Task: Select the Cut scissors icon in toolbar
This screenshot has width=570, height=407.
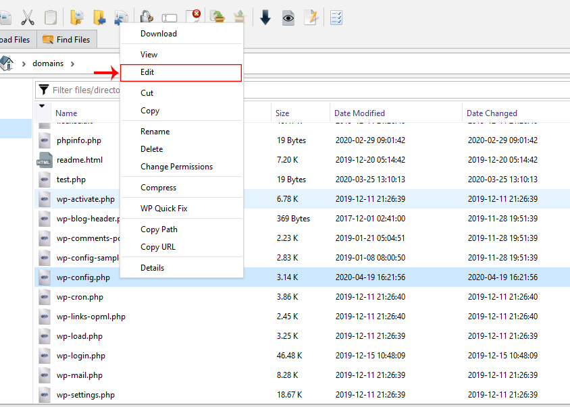Action: 28,17
